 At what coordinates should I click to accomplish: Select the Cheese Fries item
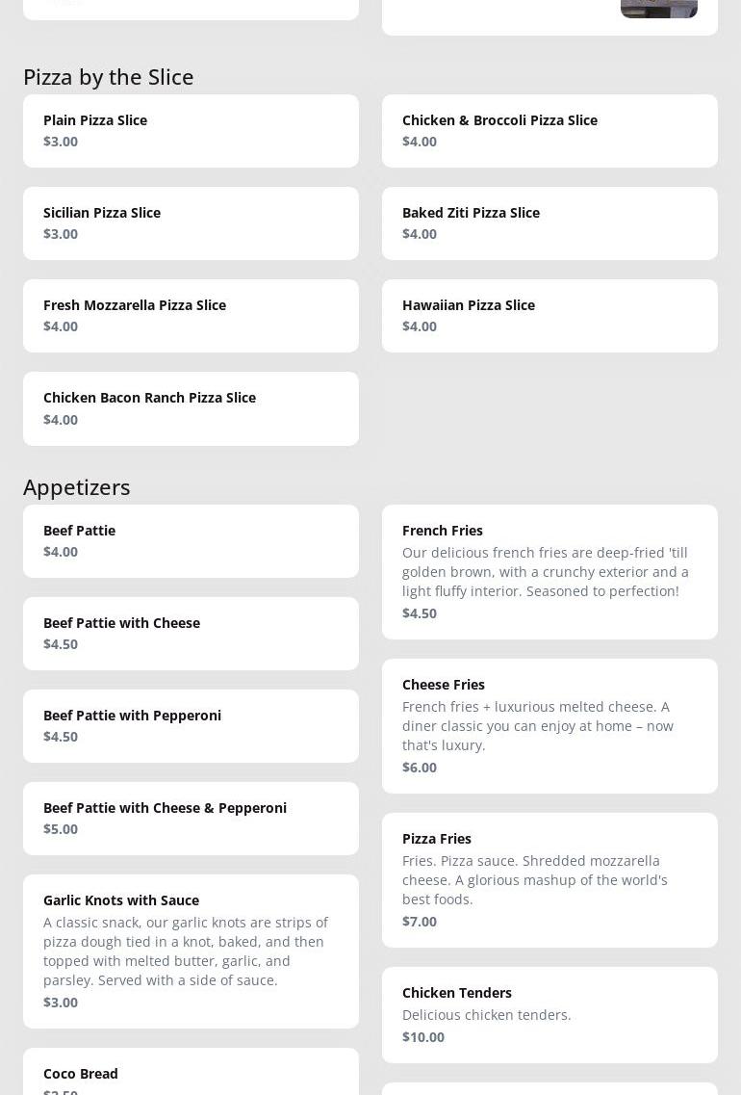pos(549,726)
